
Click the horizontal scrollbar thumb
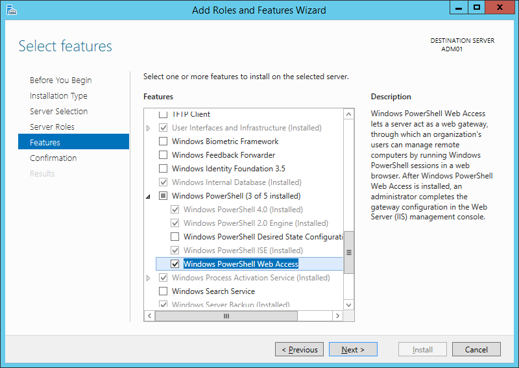[226, 316]
